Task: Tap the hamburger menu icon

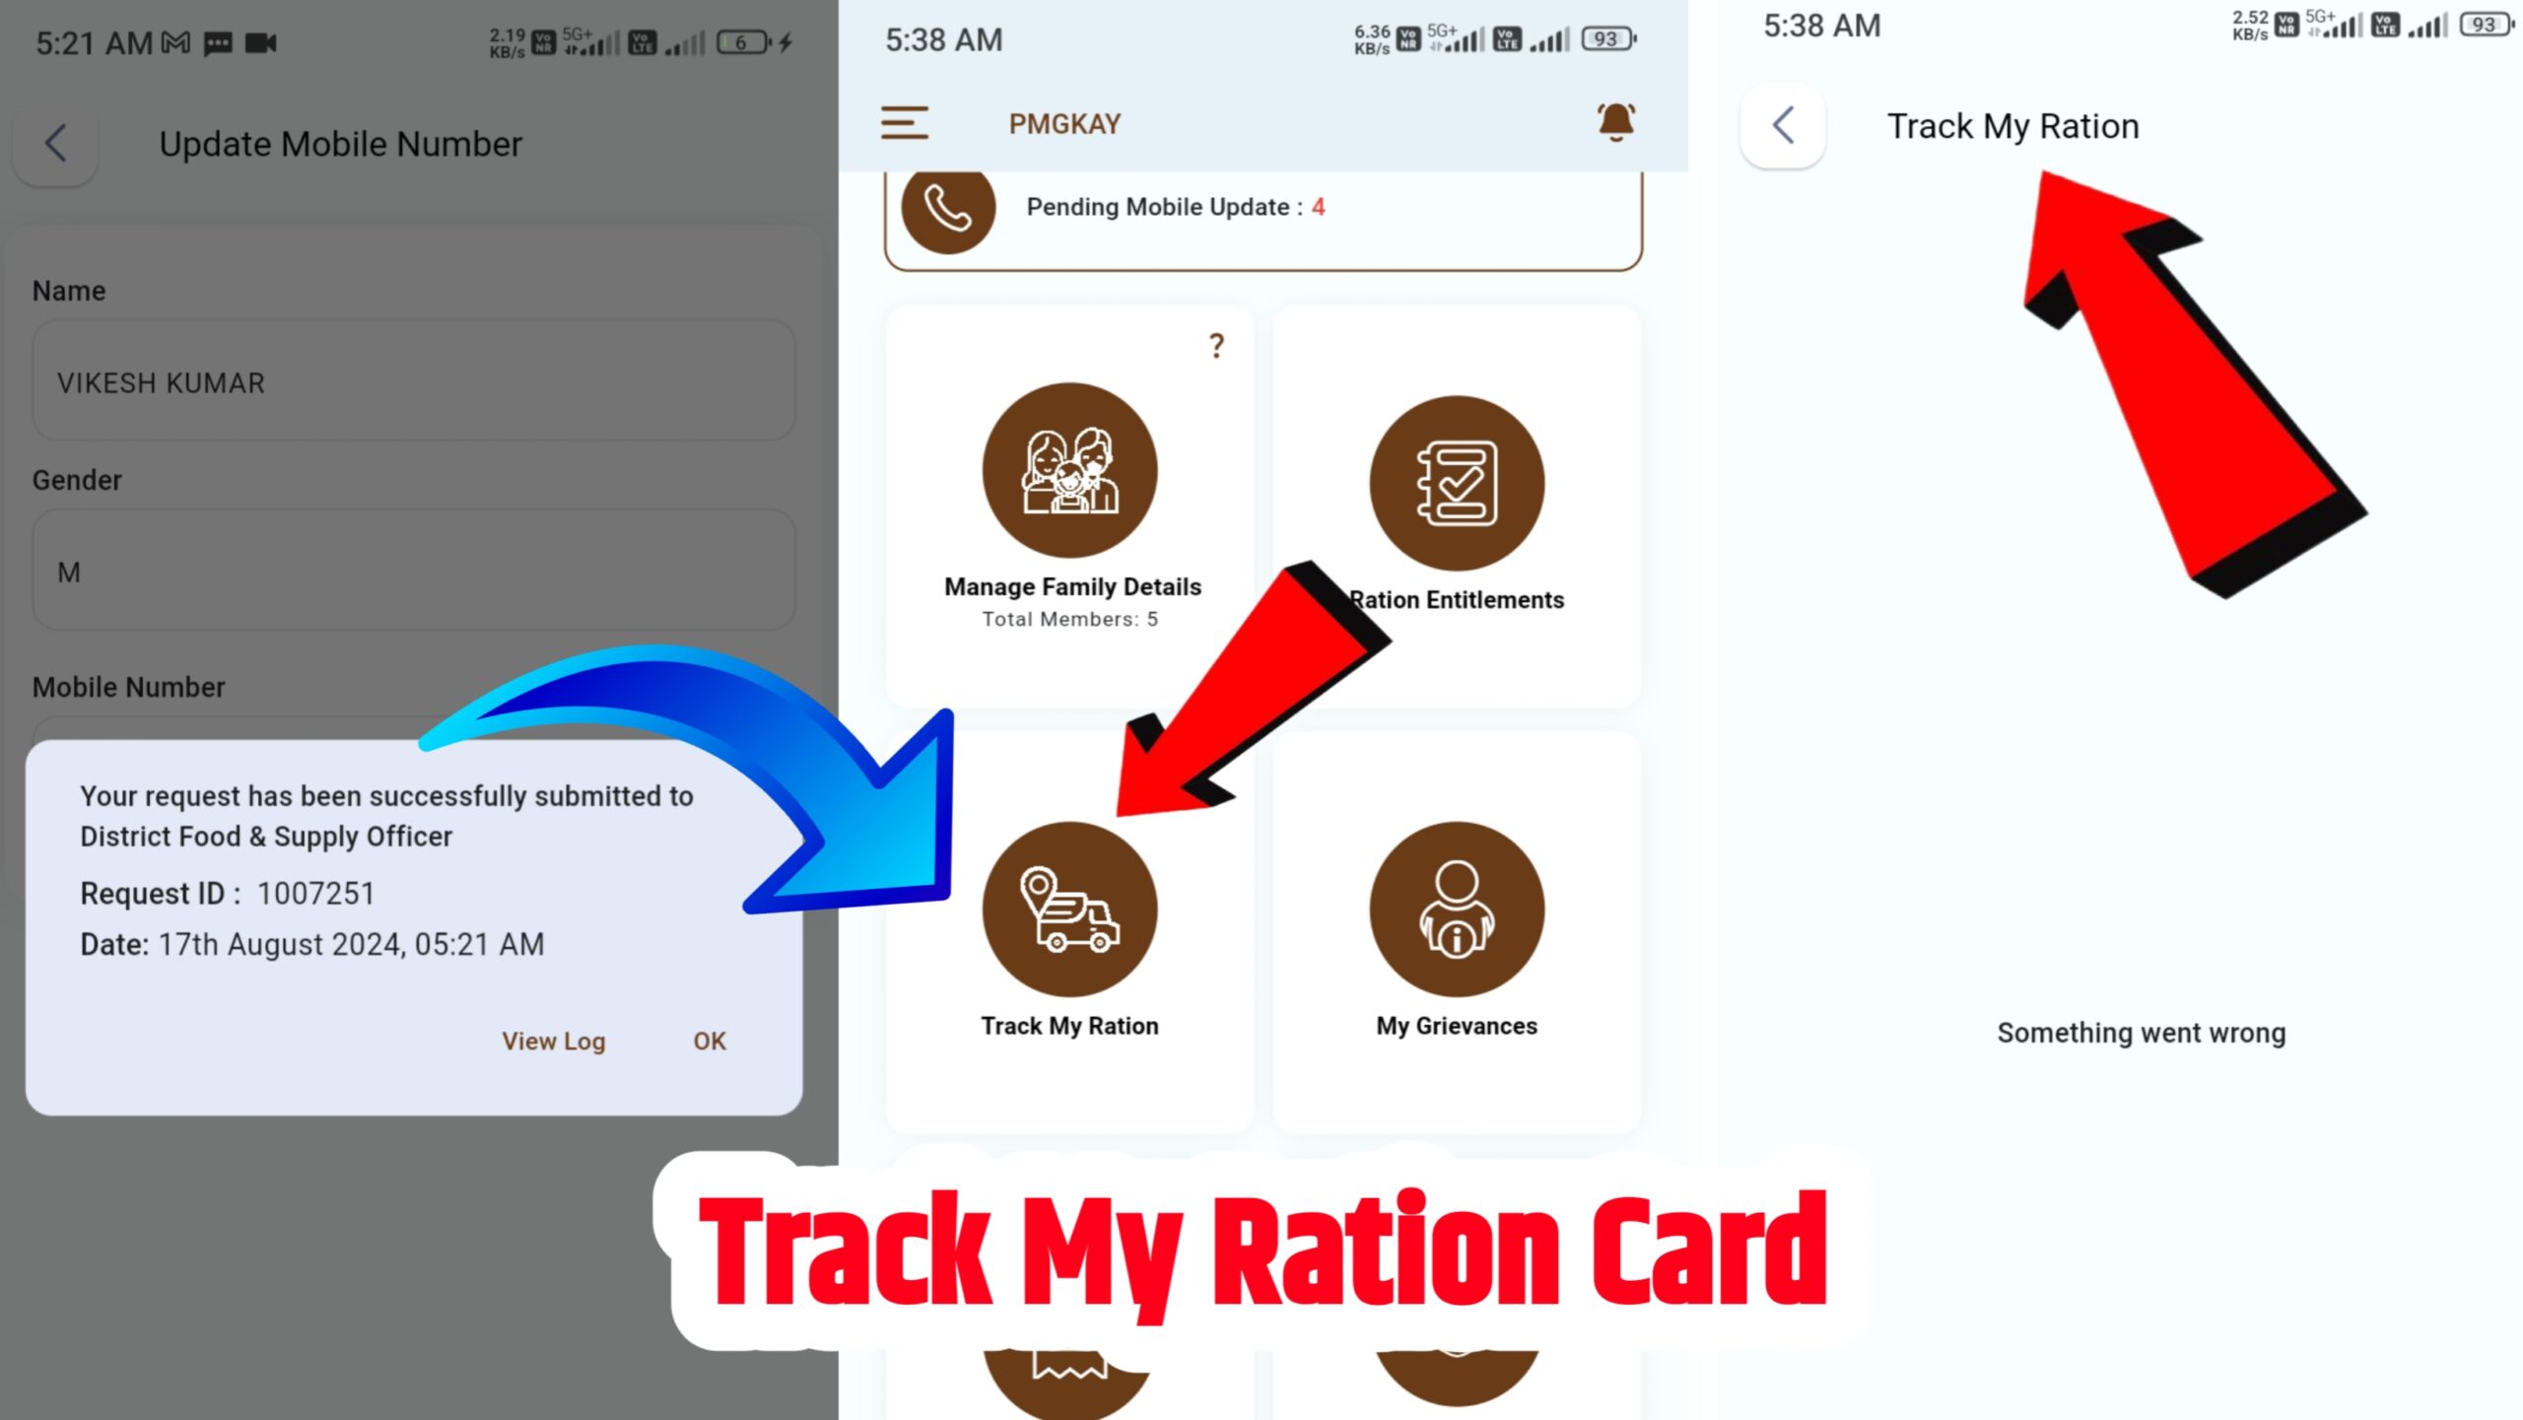Action: (x=905, y=123)
